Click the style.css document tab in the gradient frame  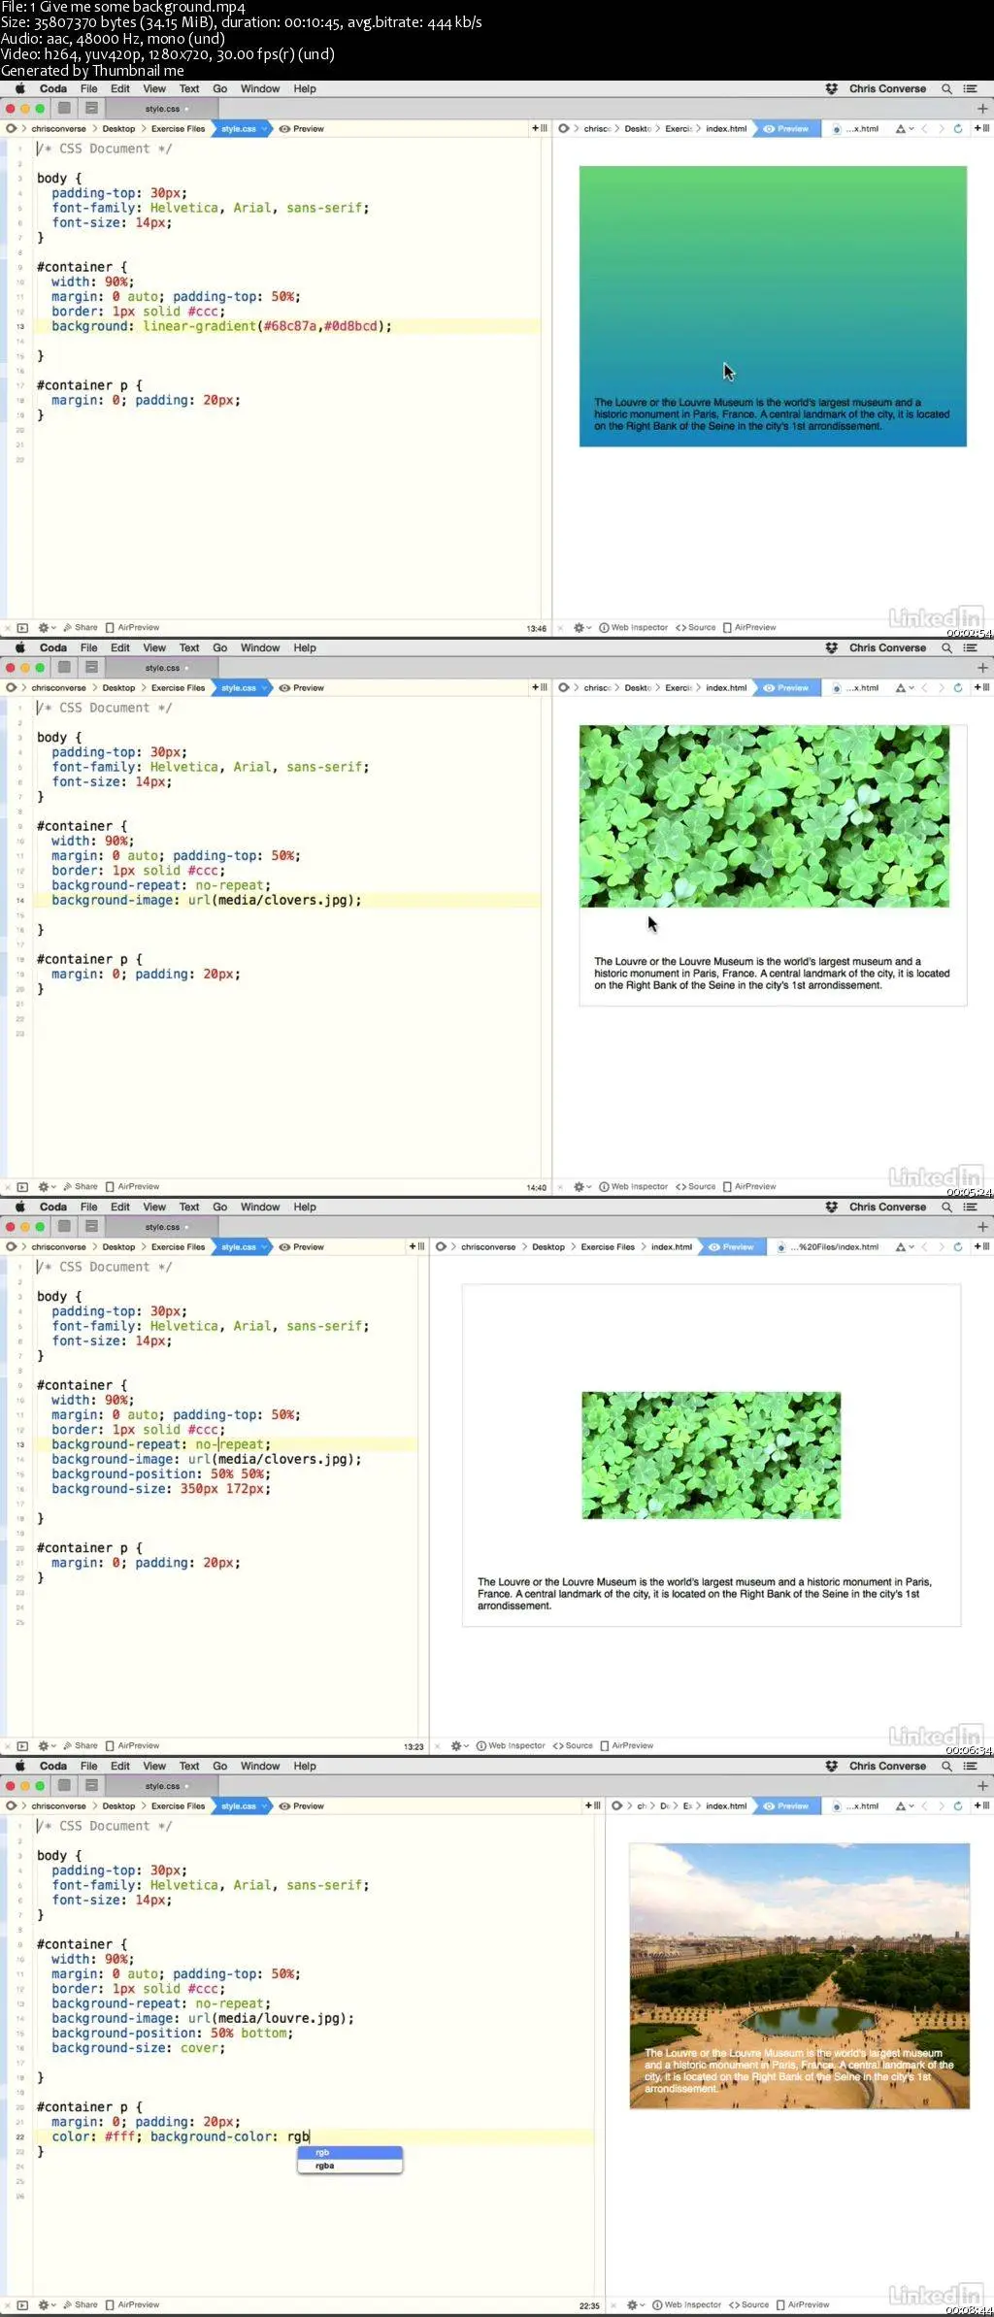162,109
